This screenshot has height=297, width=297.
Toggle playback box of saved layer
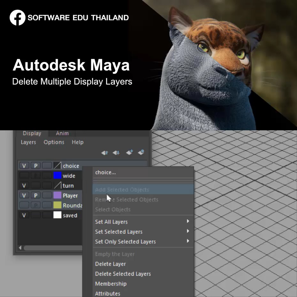(36, 215)
